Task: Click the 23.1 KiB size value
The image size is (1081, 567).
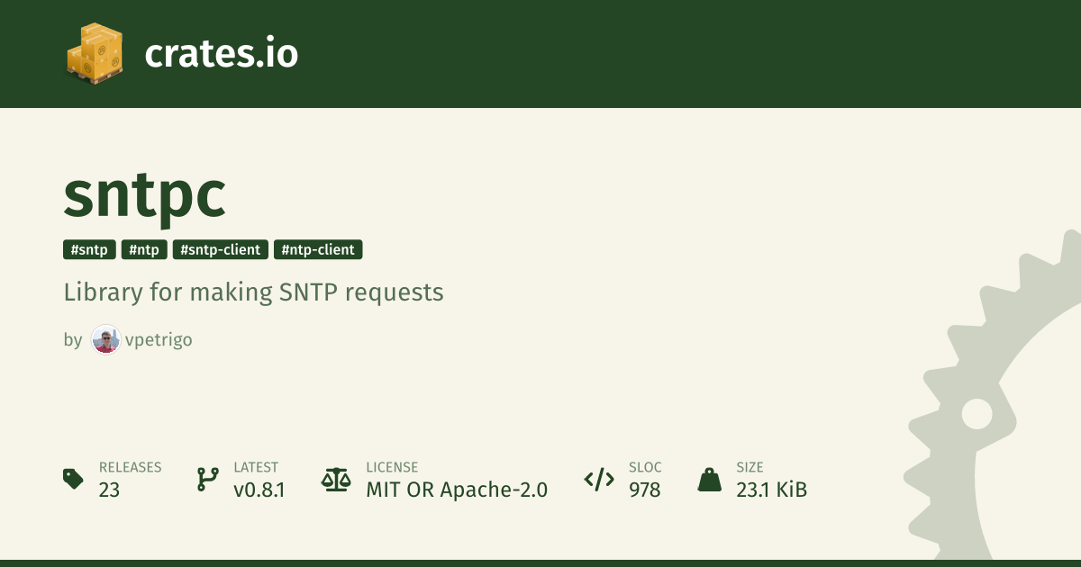Action: click(771, 490)
